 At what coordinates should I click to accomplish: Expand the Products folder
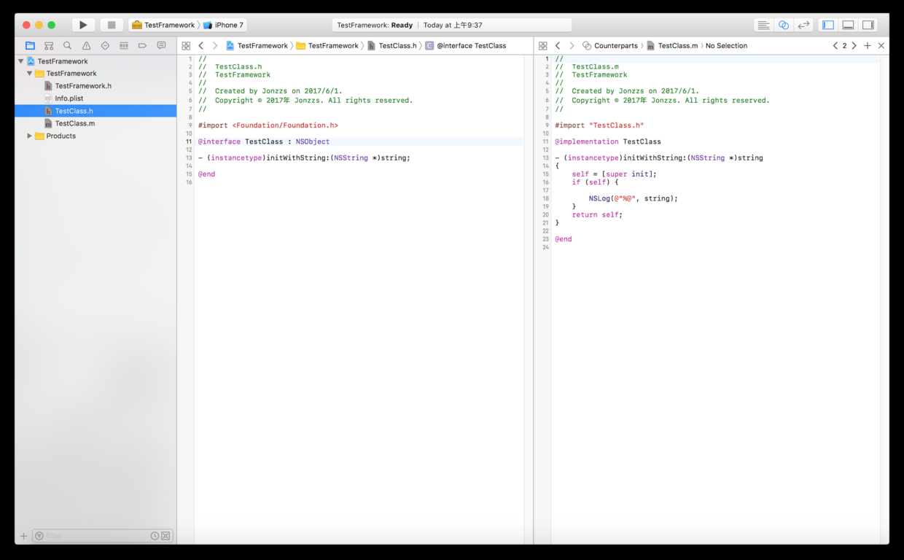pos(30,136)
